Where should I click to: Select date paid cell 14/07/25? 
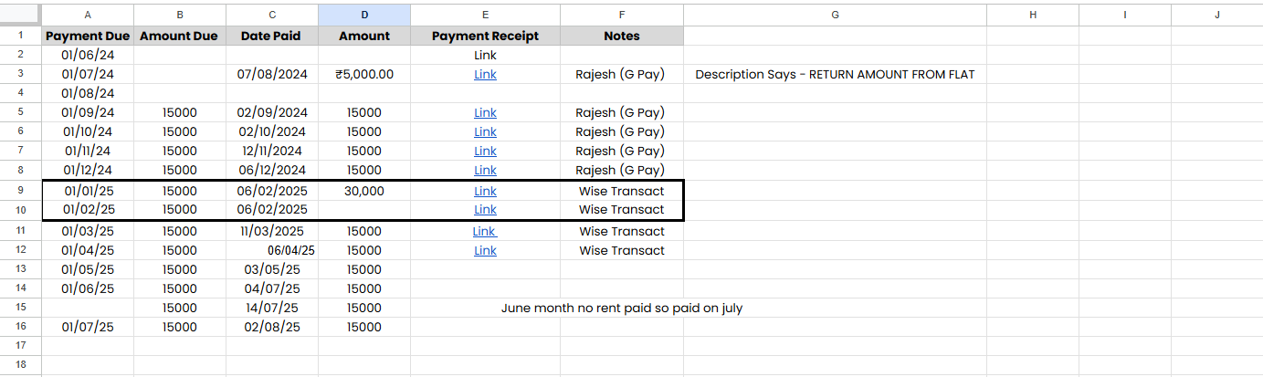(272, 308)
